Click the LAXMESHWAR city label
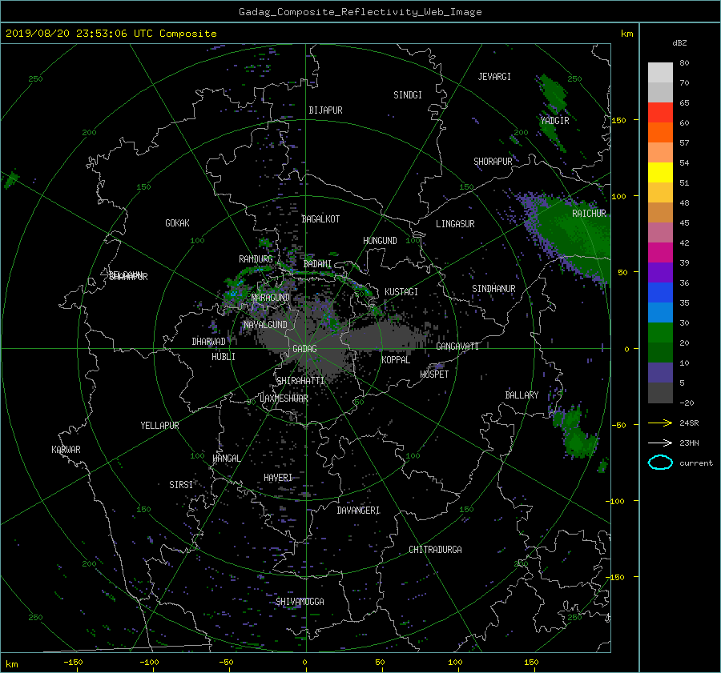The height and width of the screenshot is (673, 721). point(284,399)
